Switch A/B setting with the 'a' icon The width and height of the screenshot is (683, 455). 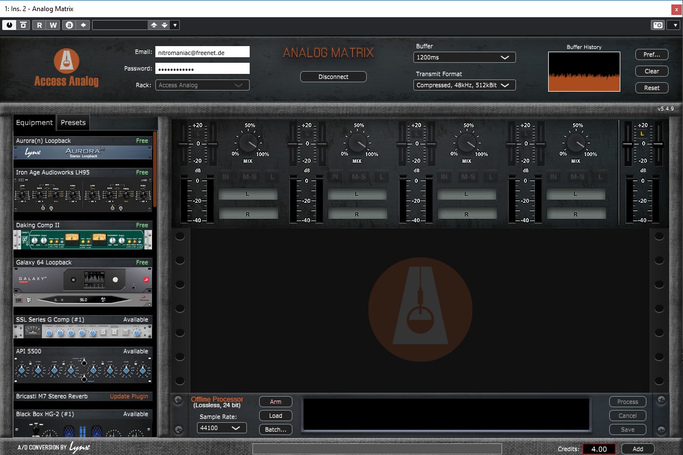[x=69, y=25]
